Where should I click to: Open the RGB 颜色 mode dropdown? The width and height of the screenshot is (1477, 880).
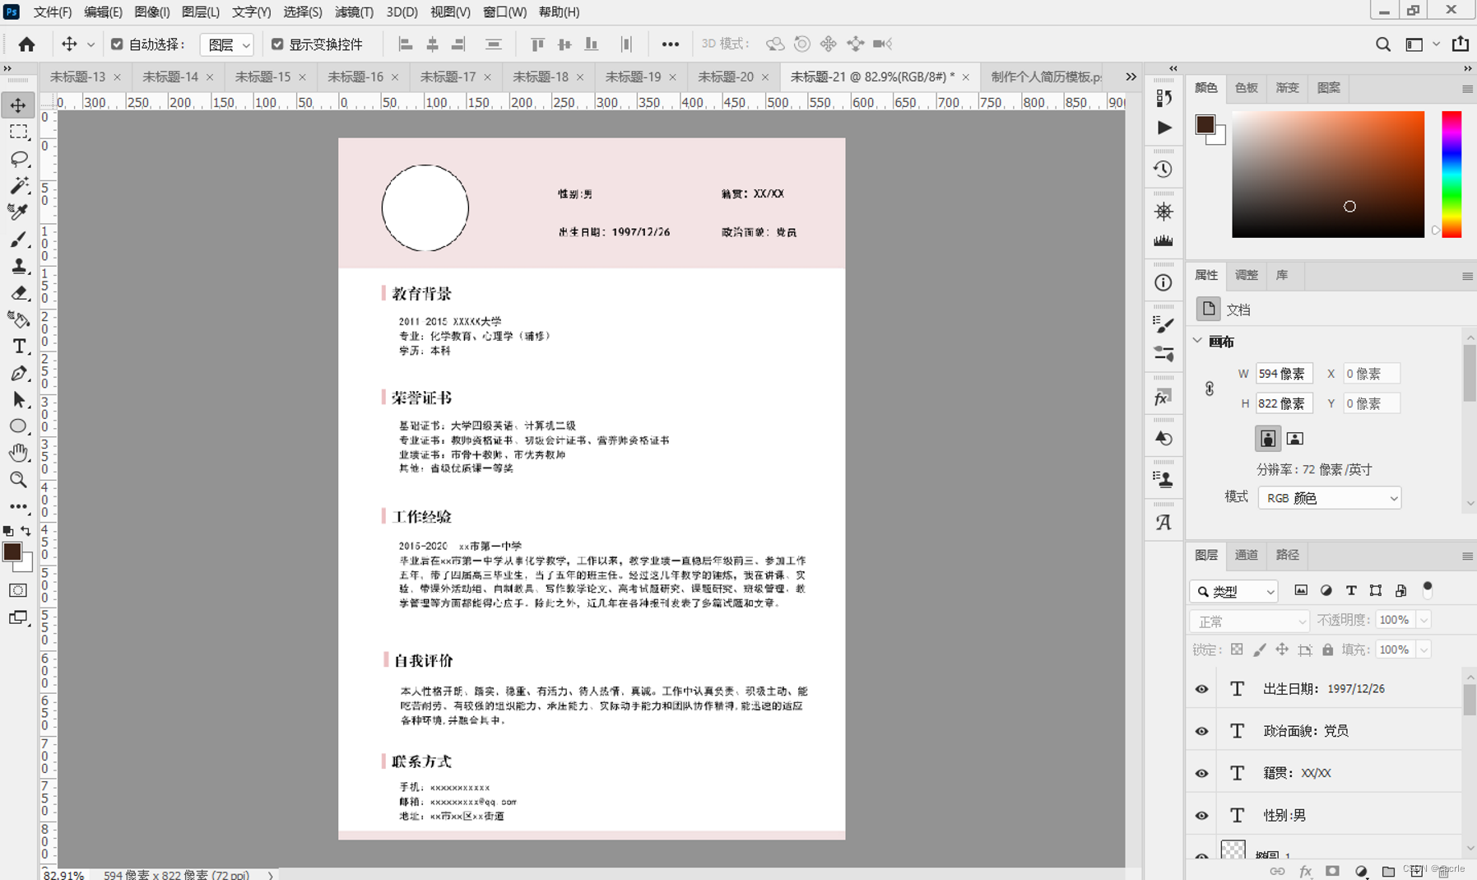[x=1330, y=498]
